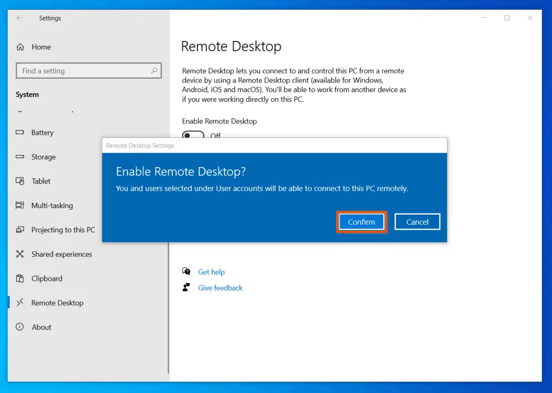Open Shared experiences settings
The image size is (552, 393).
(61, 254)
